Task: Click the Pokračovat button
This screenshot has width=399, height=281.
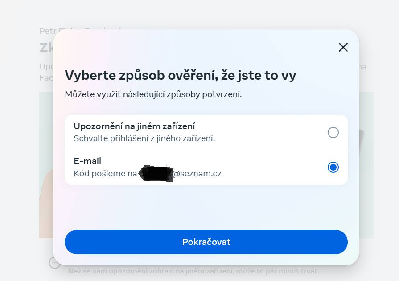Action: 206,242
